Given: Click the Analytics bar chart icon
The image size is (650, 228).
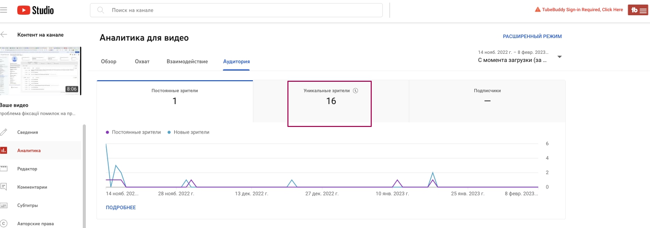Looking at the screenshot, I should (4, 150).
